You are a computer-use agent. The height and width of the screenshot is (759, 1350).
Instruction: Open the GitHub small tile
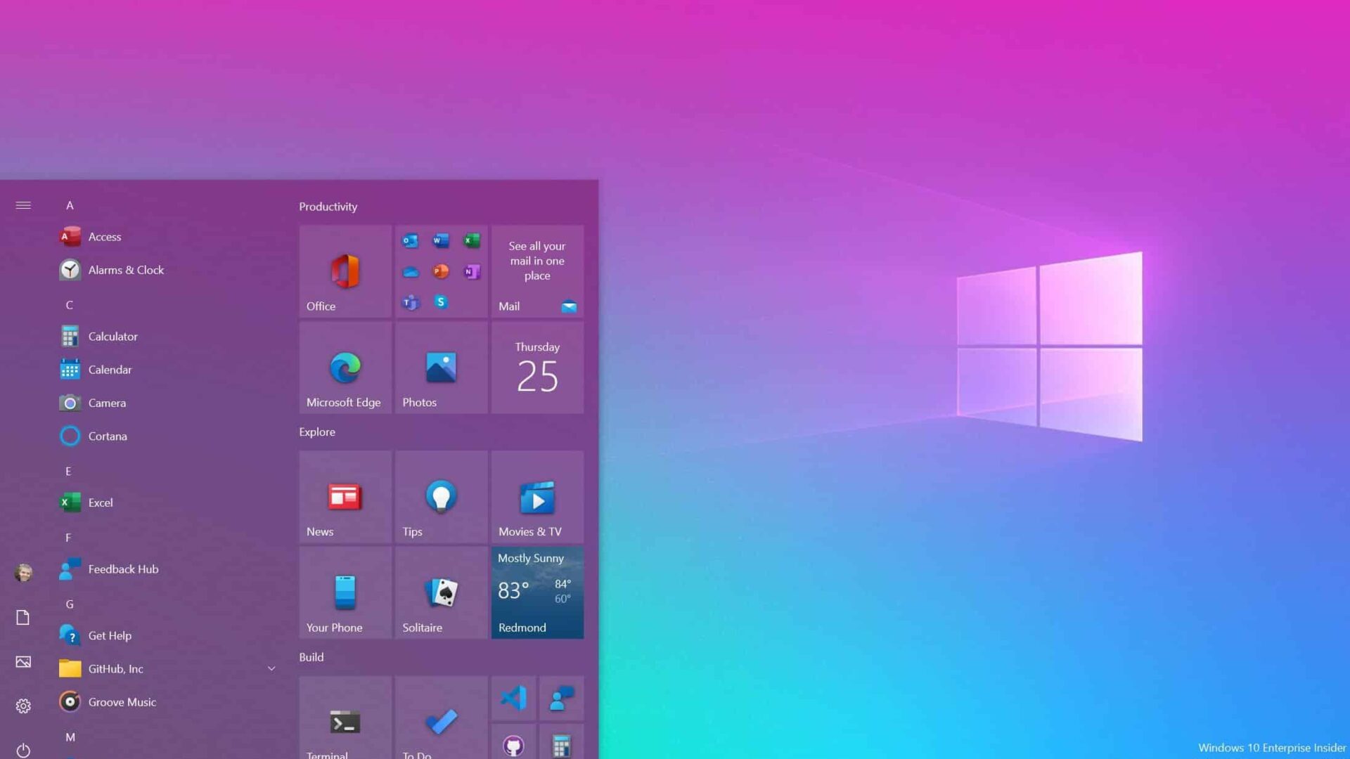[514, 742]
